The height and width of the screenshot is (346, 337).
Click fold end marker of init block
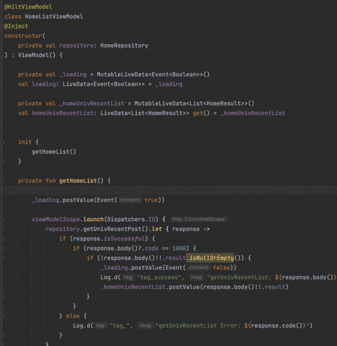coord(2,162)
